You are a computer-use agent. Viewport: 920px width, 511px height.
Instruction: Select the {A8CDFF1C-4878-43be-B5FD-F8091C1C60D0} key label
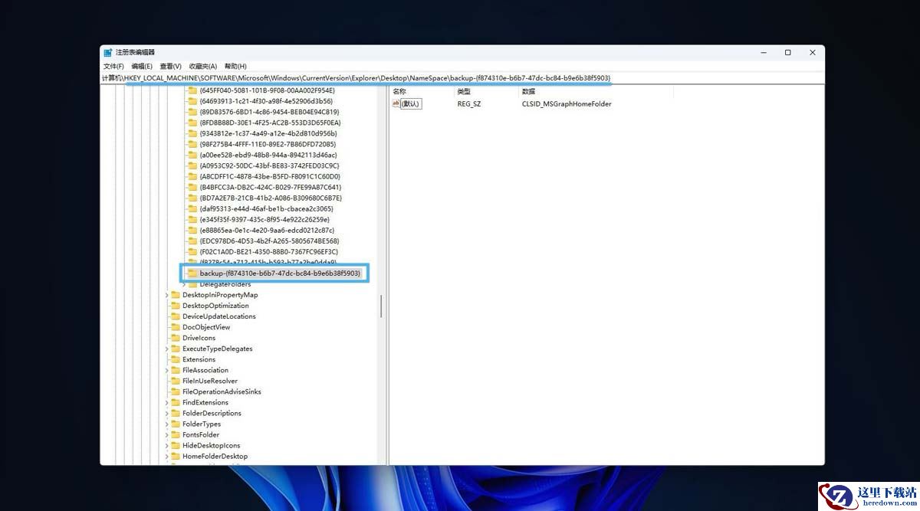click(269, 176)
